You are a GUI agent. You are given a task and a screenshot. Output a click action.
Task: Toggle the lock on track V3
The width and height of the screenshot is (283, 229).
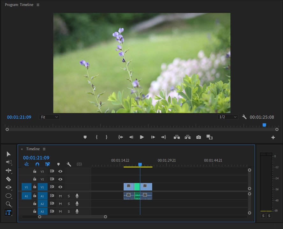click(x=35, y=171)
